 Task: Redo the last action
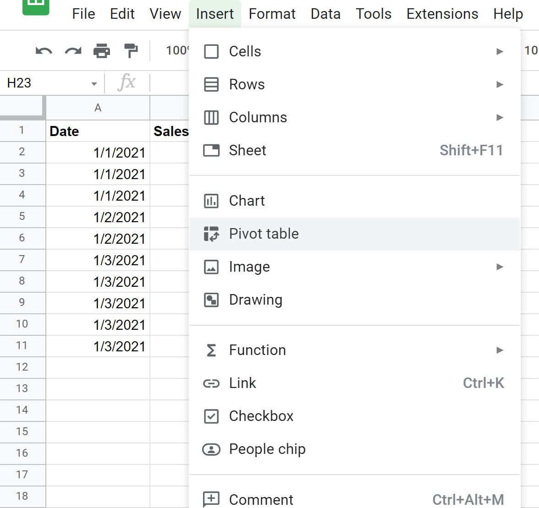pos(73,51)
